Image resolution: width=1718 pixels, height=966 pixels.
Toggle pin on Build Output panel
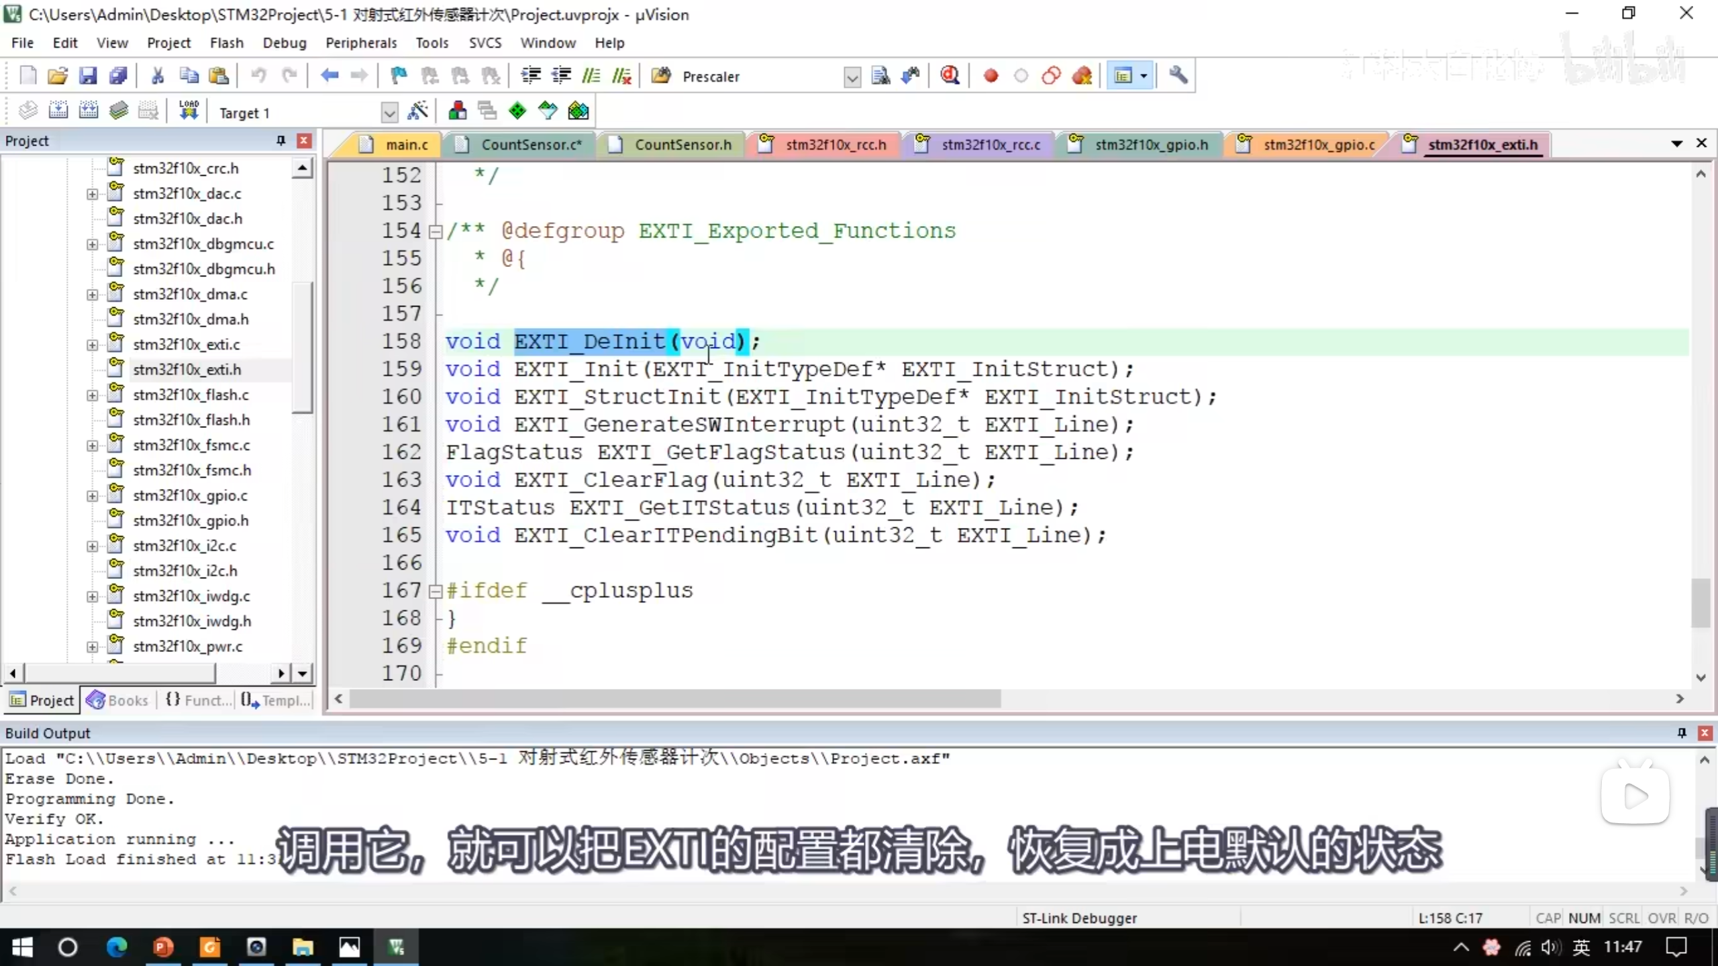[1681, 733]
